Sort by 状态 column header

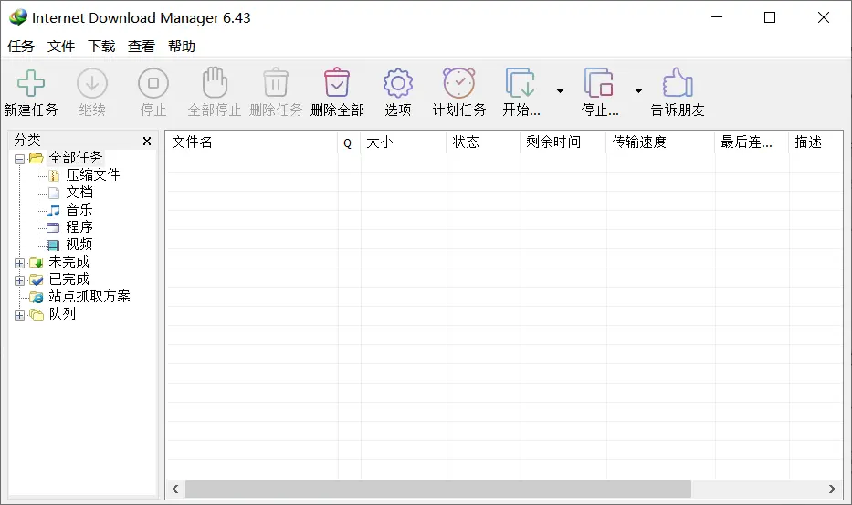484,142
